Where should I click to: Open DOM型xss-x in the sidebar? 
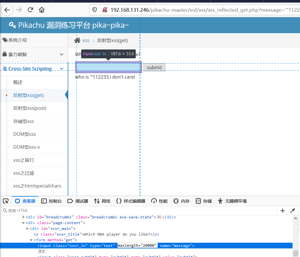[26, 147]
